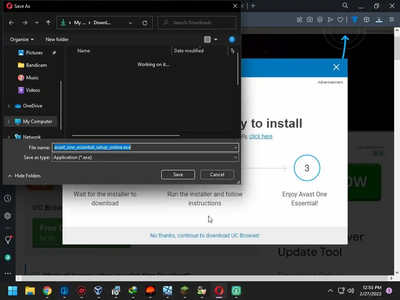Image resolution: width=400 pixels, height=300 pixels.
Task: Open VirtualBox from taskbar
Action: click(98, 291)
